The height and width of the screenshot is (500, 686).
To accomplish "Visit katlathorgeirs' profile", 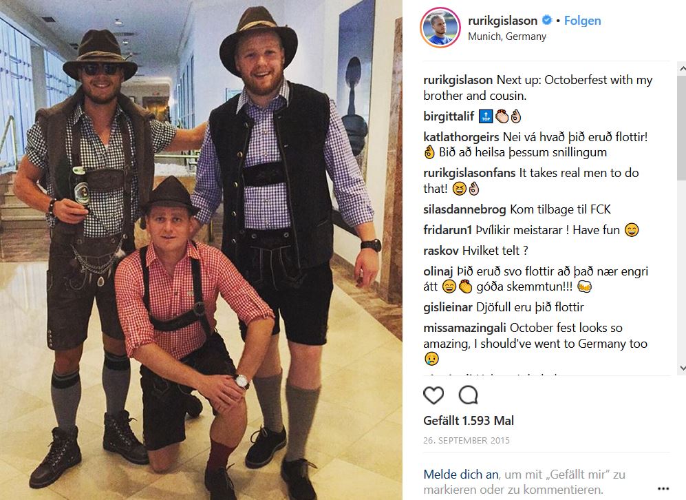I will pyautogui.click(x=461, y=137).
